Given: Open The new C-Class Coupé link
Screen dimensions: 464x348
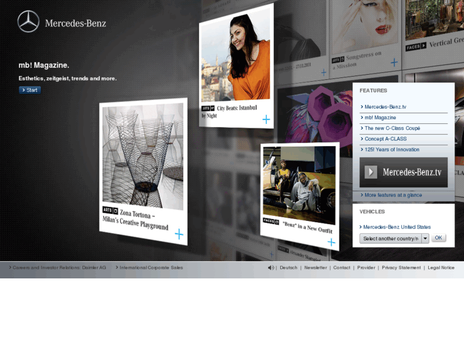Looking at the screenshot, I should [392, 128].
